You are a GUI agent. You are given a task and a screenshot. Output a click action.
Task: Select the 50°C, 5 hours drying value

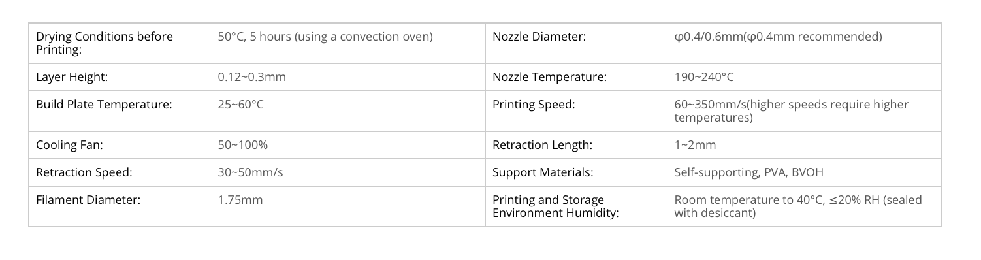325,37
